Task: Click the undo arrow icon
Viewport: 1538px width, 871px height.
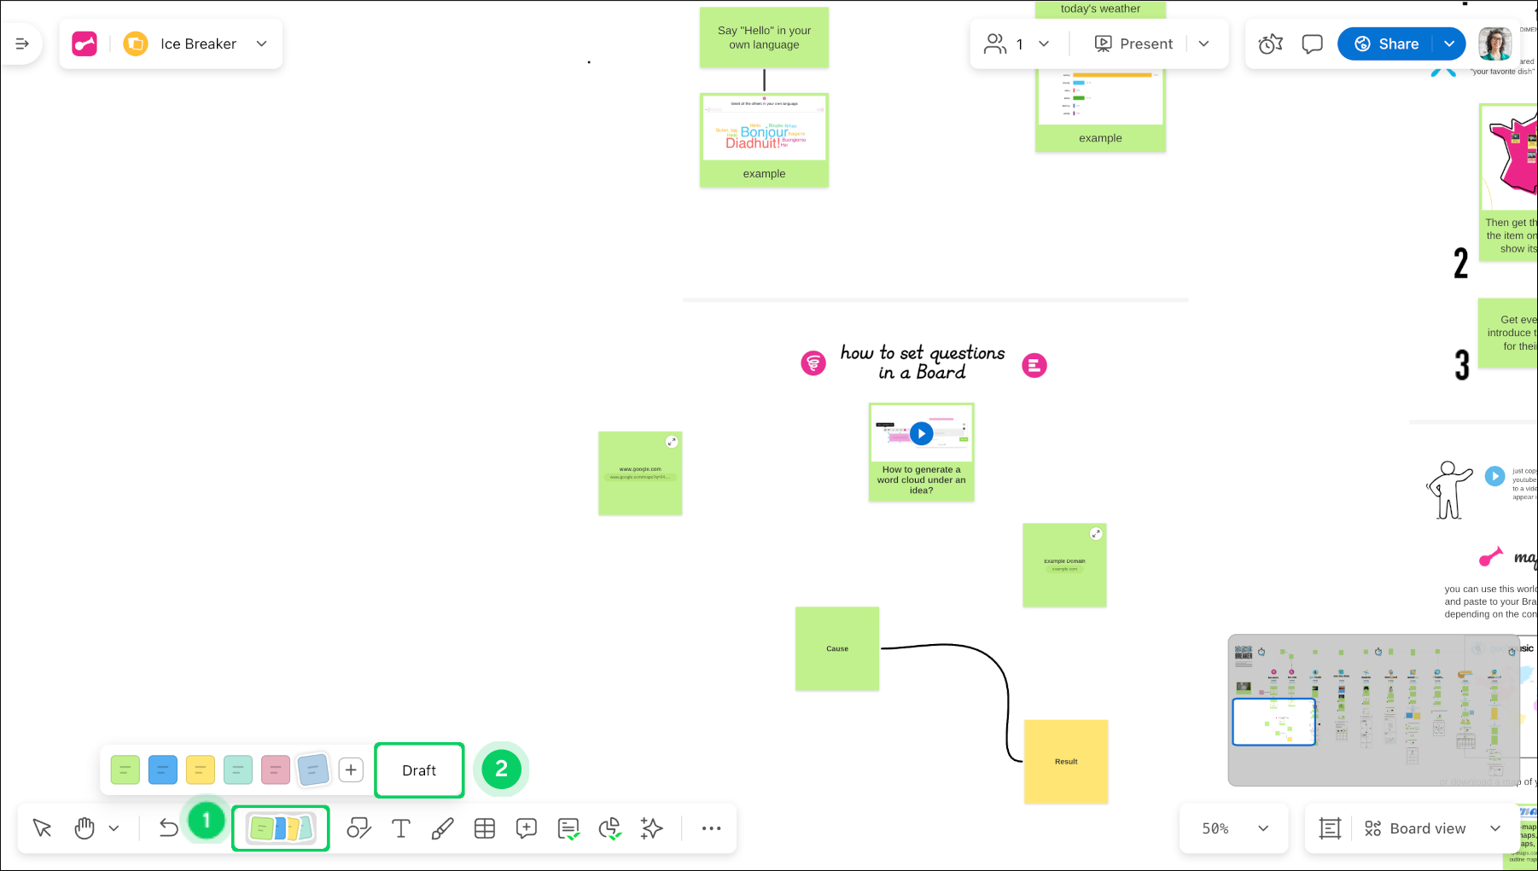Action: click(x=168, y=828)
